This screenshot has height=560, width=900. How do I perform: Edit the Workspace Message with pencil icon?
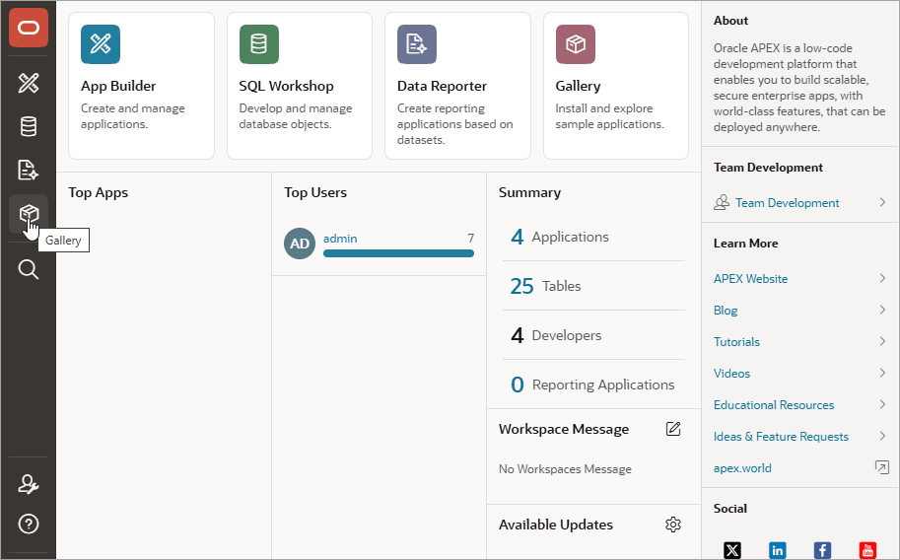(673, 429)
